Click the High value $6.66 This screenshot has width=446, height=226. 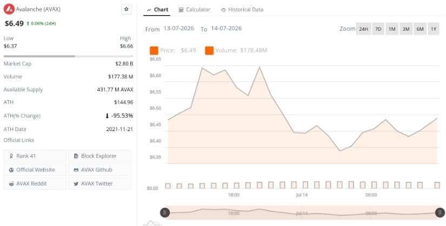[127, 46]
